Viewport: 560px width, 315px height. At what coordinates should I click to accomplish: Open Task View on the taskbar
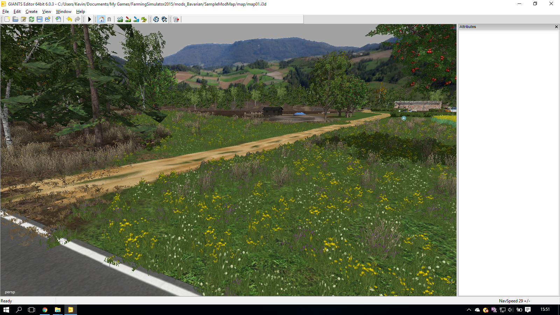tap(31, 310)
